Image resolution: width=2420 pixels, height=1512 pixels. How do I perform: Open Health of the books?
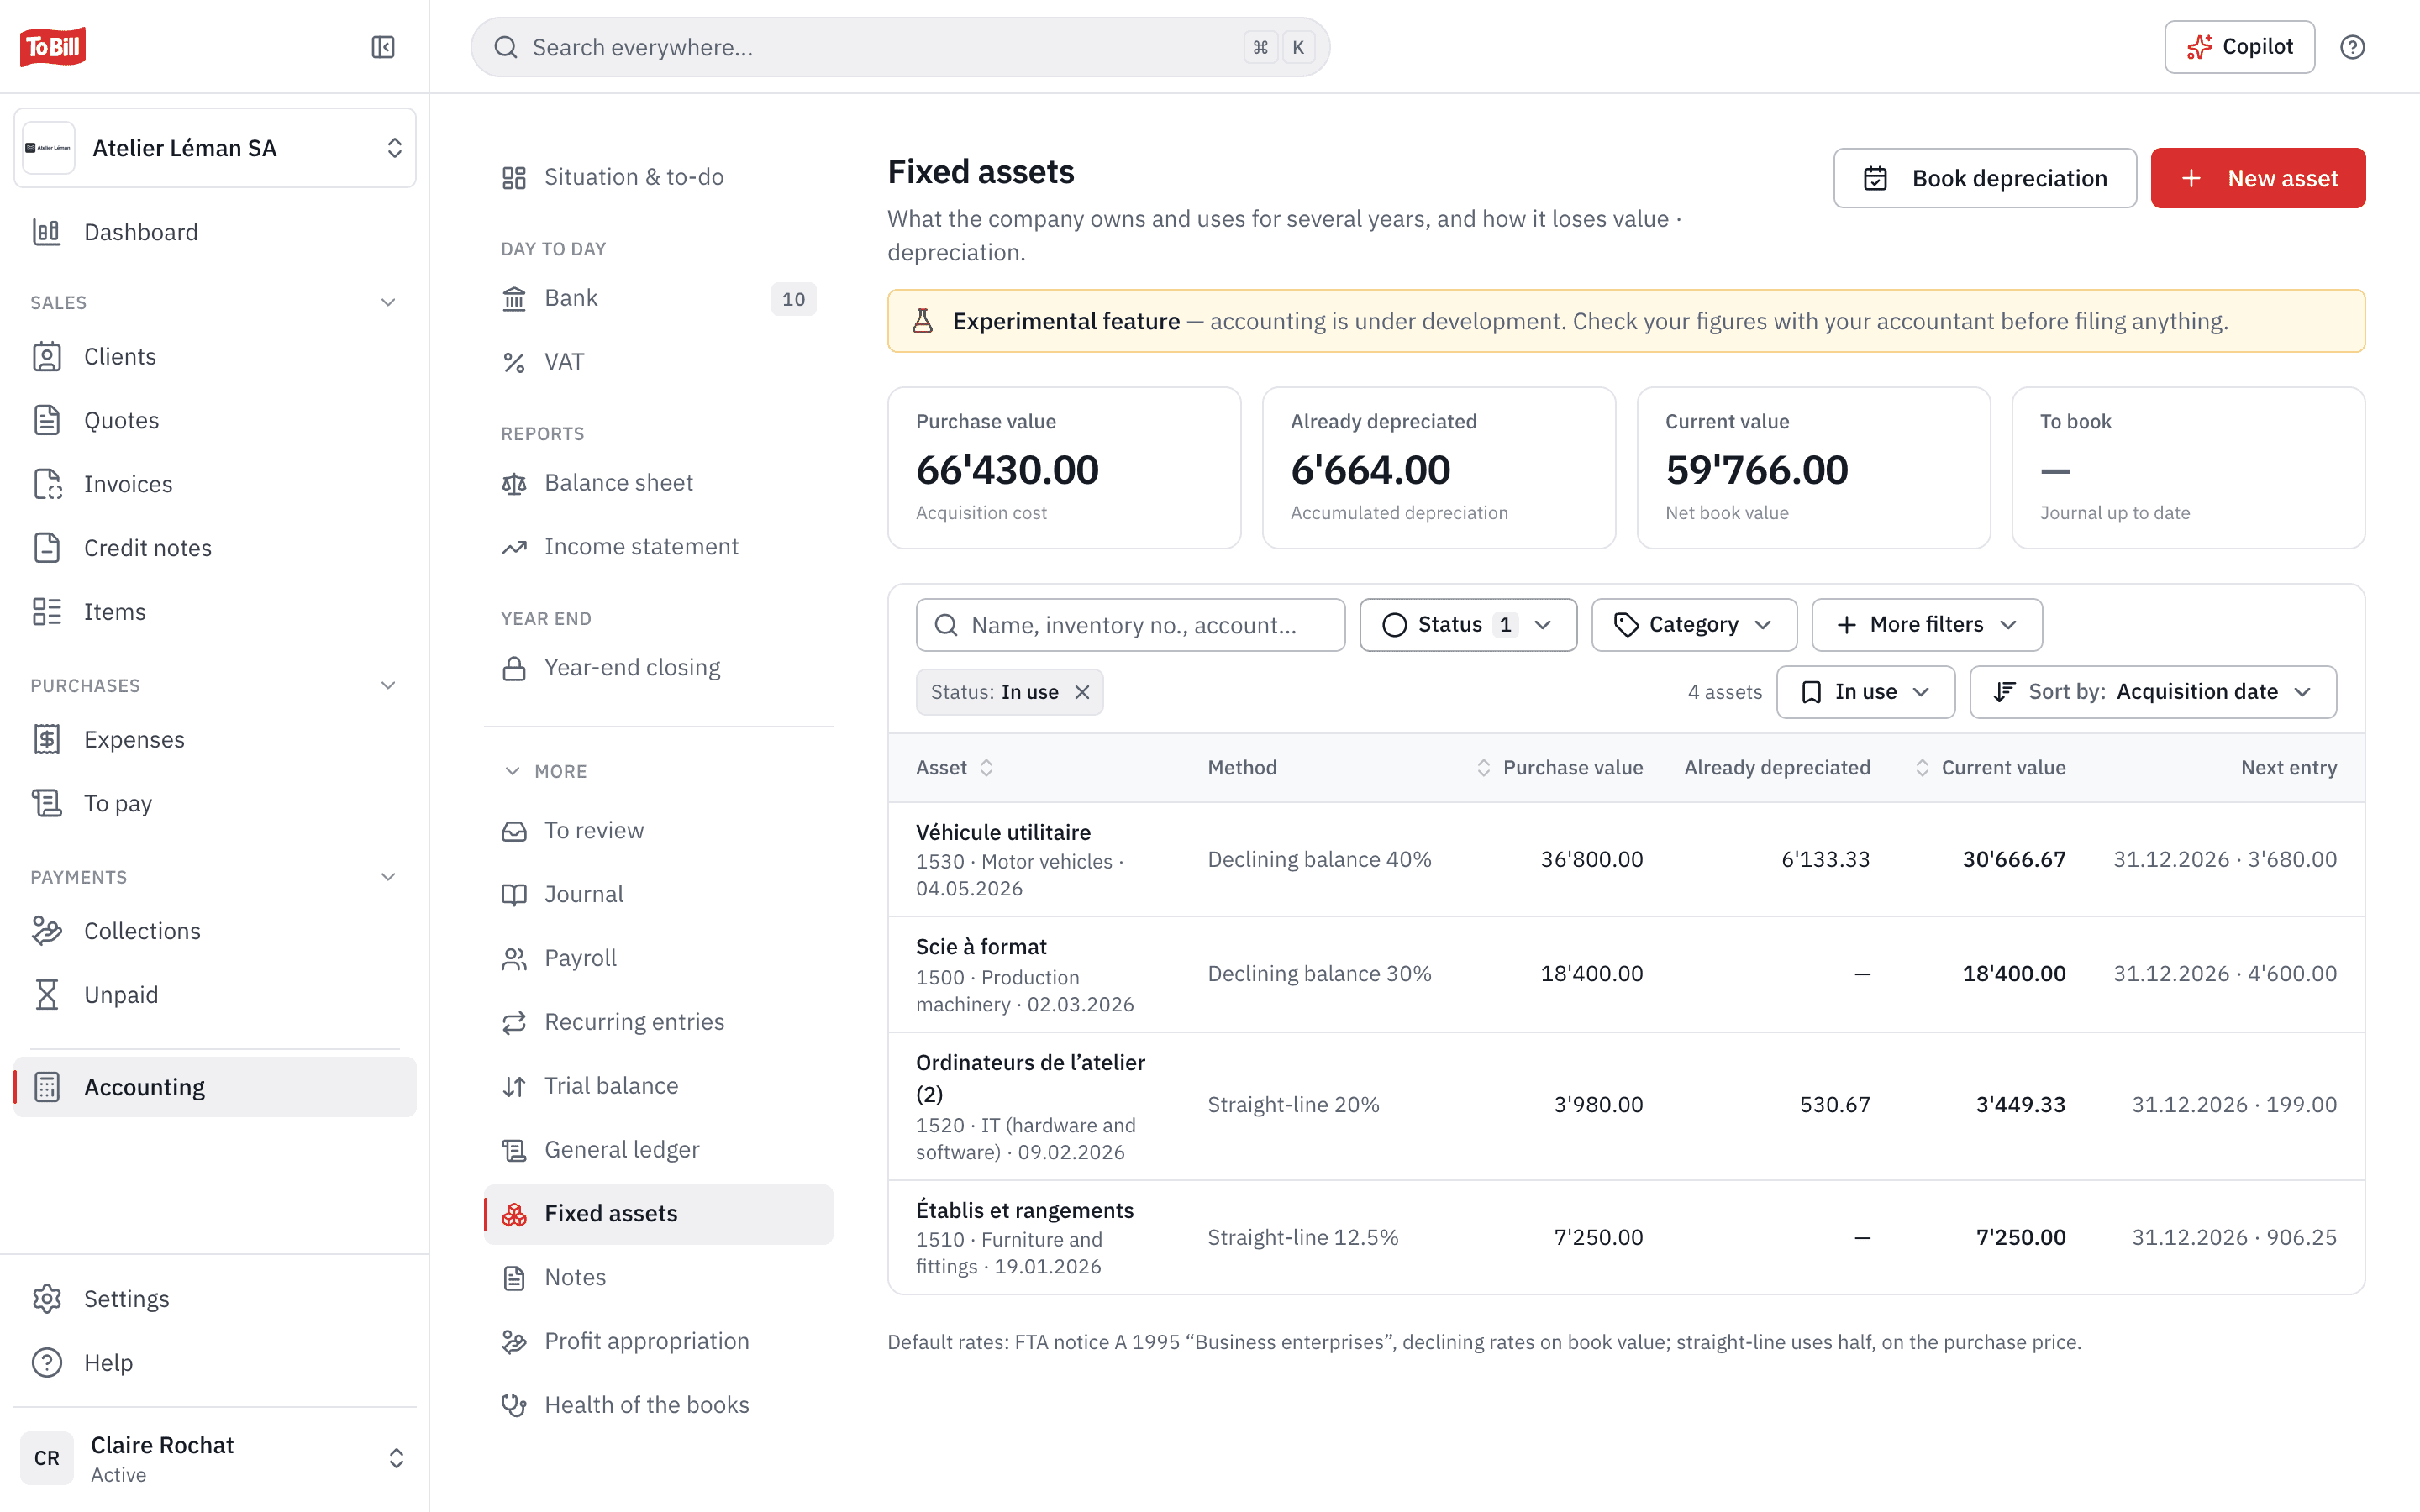[x=658, y=1404]
